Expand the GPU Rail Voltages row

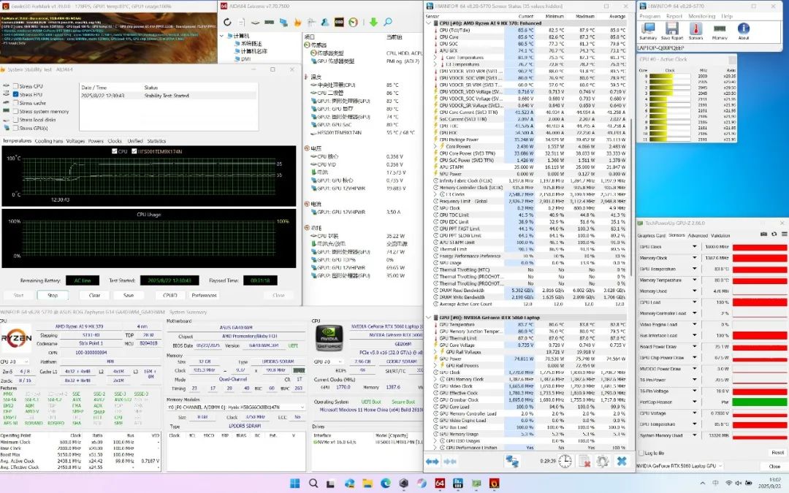(435, 352)
